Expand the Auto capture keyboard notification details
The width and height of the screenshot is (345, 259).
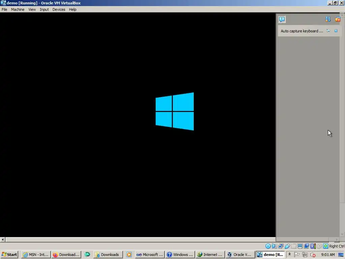pos(328,31)
